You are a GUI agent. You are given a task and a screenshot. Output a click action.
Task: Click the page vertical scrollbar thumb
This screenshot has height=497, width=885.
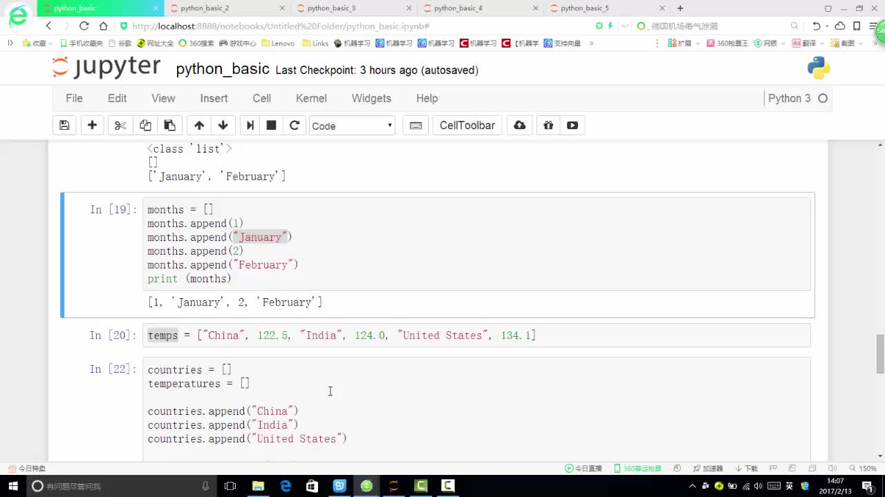[880, 353]
